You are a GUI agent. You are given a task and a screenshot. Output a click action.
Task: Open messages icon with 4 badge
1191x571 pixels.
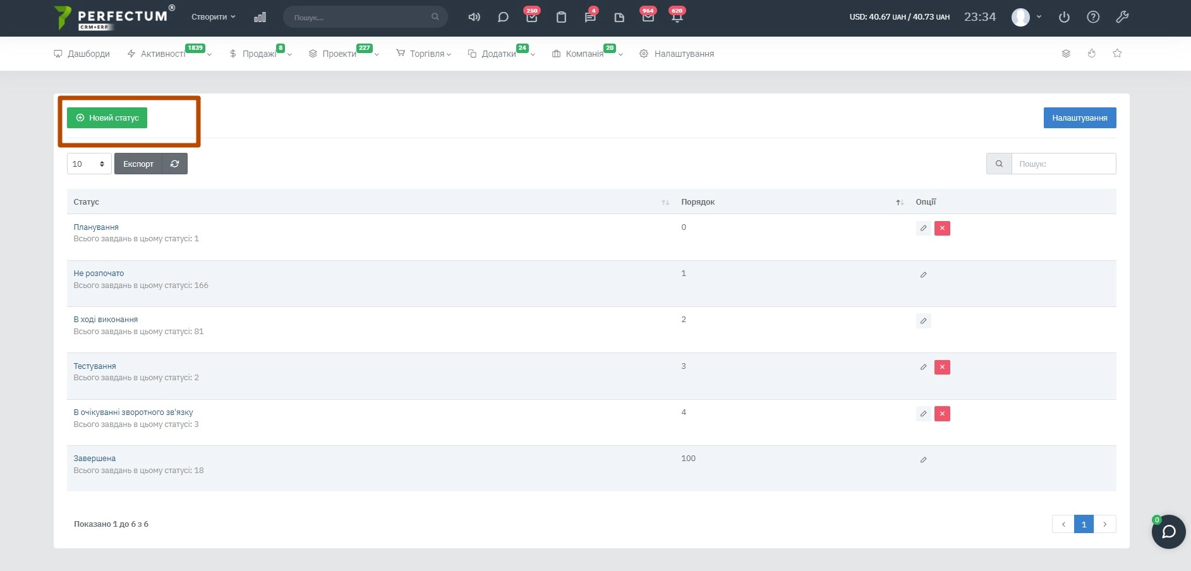pyautogui.click(x=590, y=17)
